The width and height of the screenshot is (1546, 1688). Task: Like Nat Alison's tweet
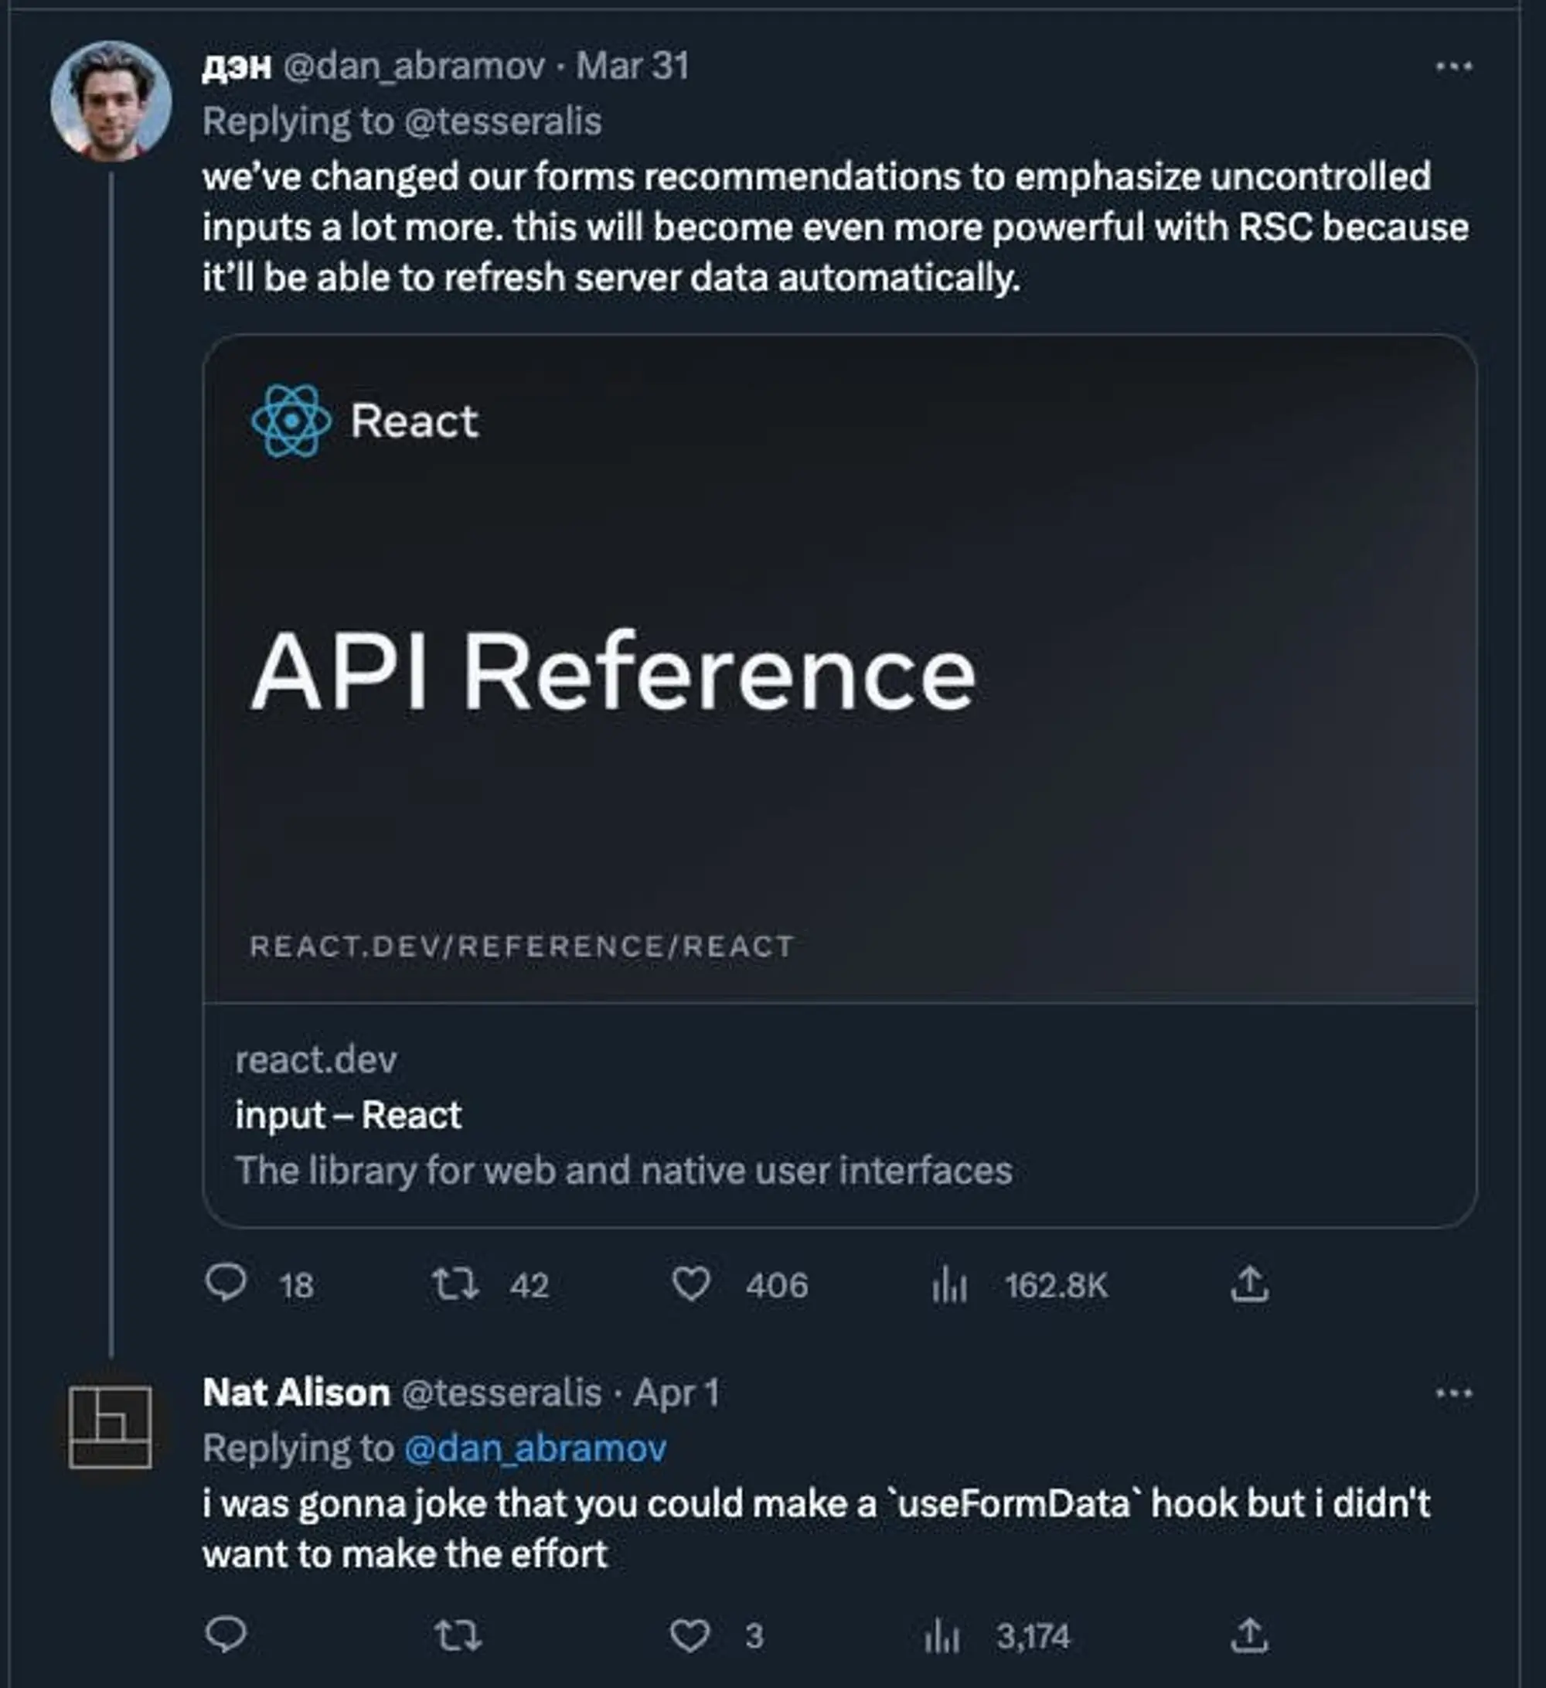pyautogui.click(x=690, y=1635)
